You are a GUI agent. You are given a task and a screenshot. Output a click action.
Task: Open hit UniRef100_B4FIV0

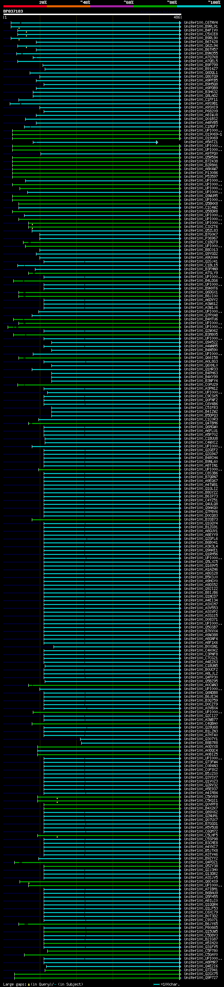pos(201,30)
